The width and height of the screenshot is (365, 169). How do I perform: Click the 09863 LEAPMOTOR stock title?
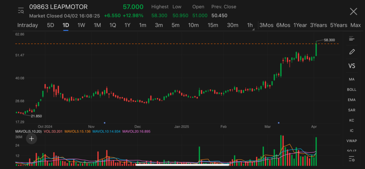point(58,7)
